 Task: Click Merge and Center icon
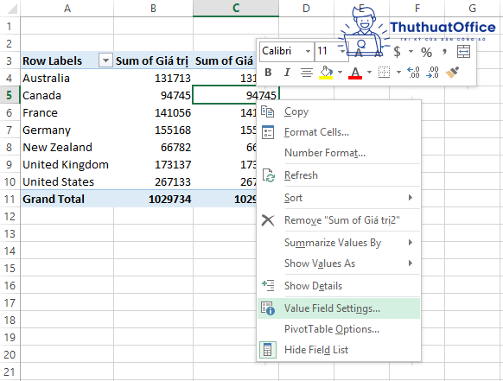point(463,52)
